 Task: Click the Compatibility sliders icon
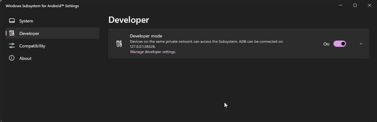click(12, 46)
